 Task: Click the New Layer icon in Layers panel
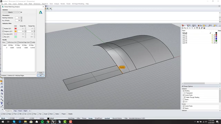(x=183, y=28)
